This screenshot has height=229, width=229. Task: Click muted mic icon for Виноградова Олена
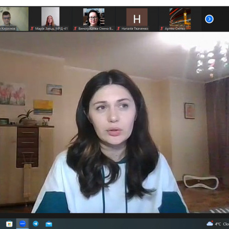coord(75,28)
